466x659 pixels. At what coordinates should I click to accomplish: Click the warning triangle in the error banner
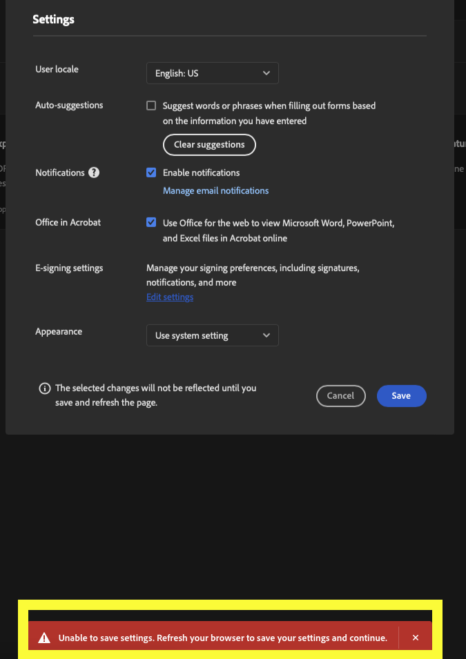coord(44,637)
